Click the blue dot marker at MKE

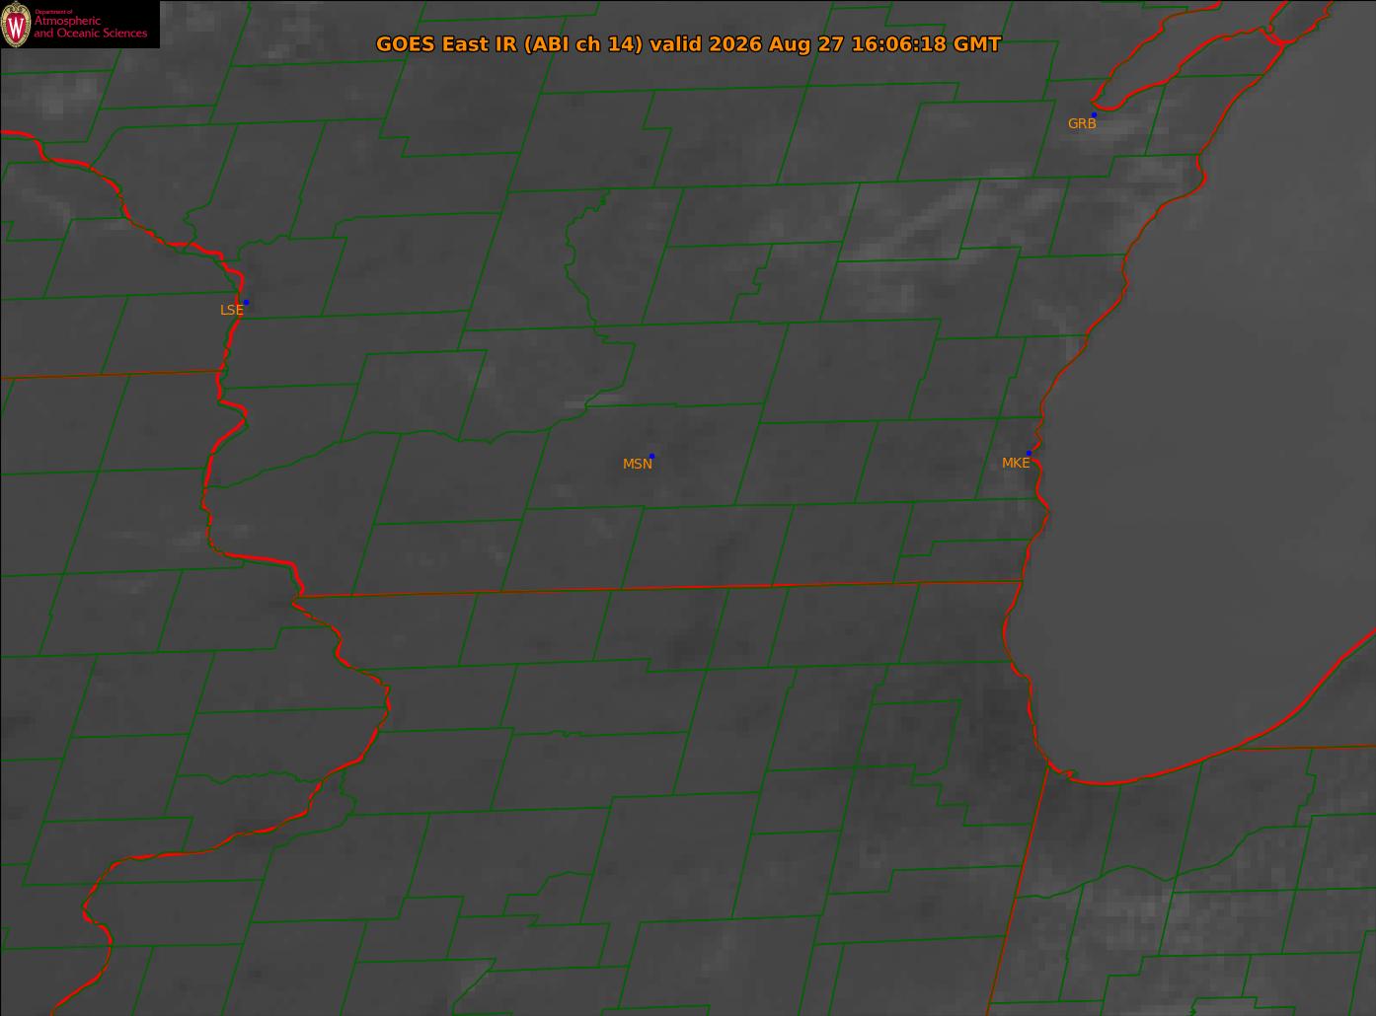click(1029, 453)
